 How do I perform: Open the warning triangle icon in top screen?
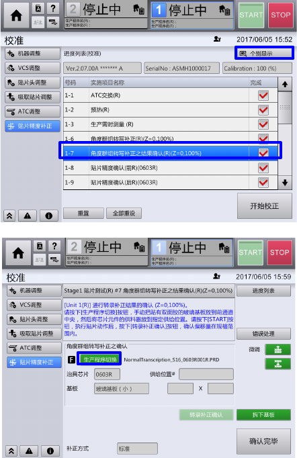(x=28, y=216)
